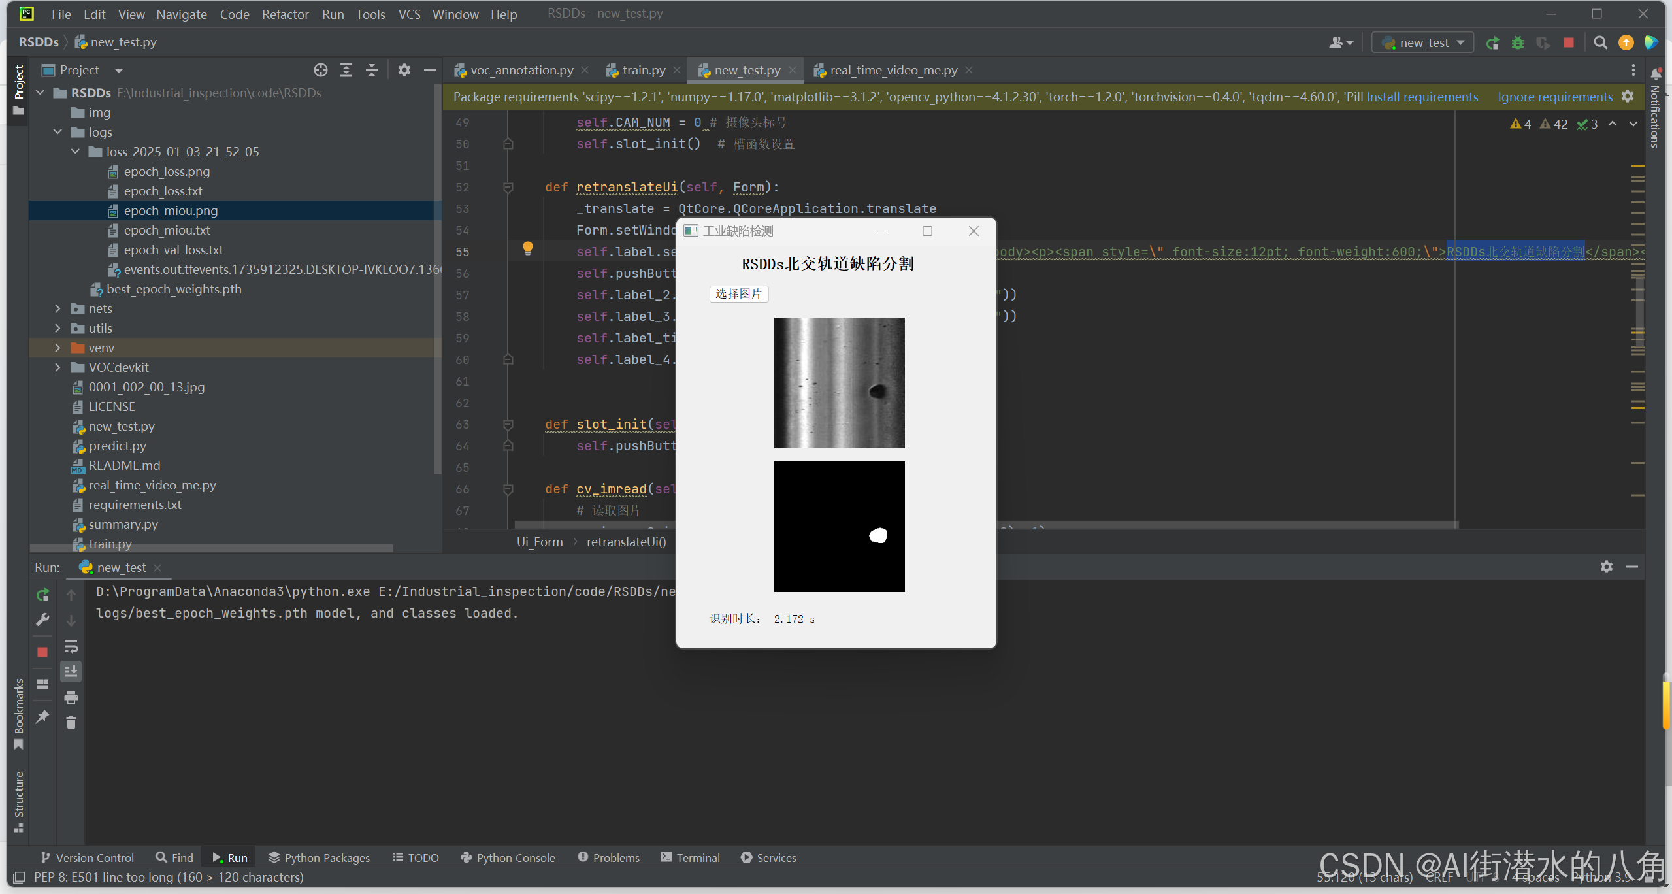Open the Refactor menu

click(285, 14)
